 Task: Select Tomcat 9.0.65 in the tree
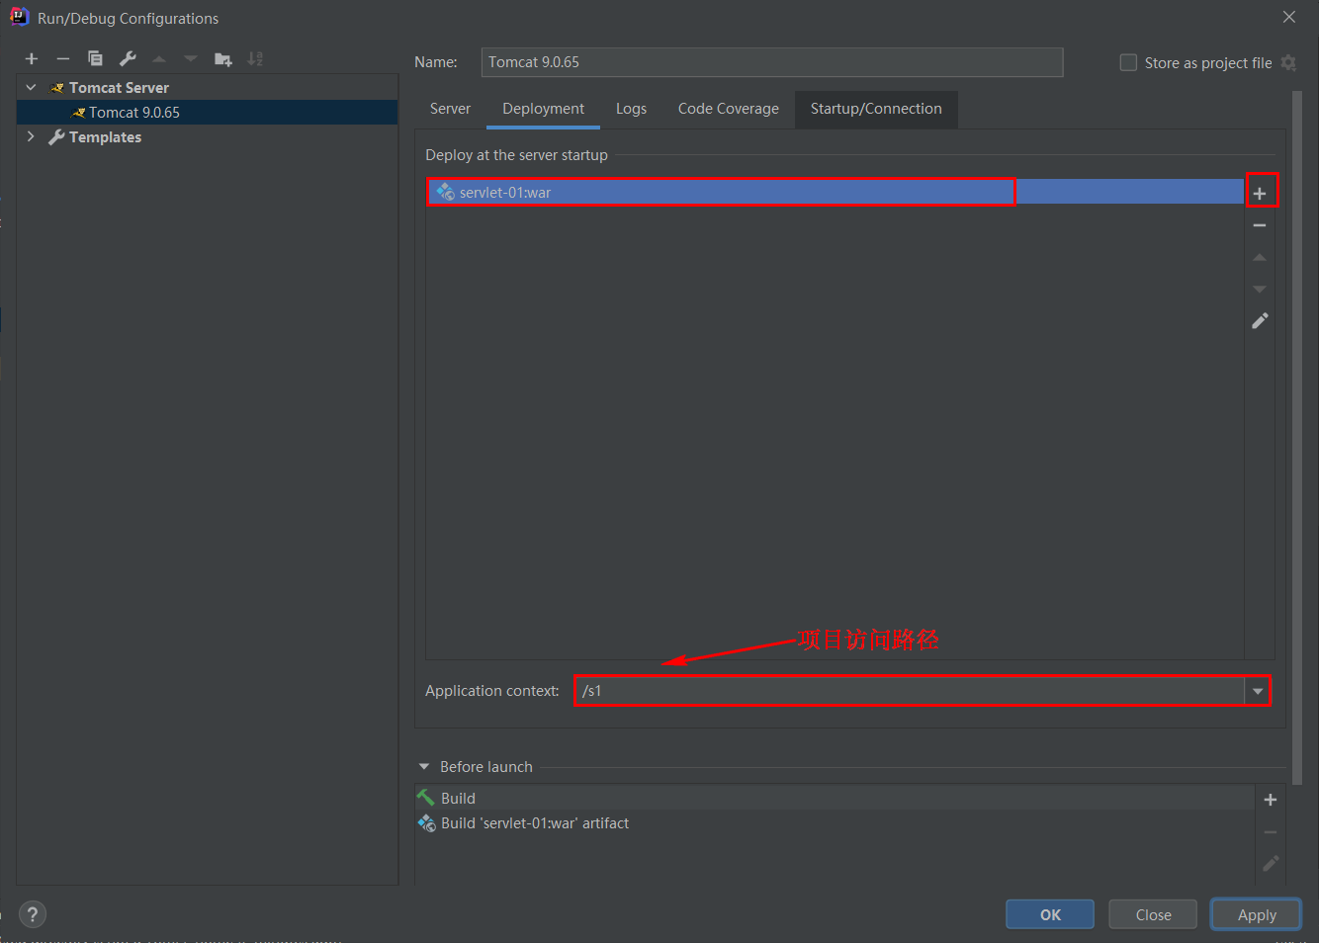208,112
